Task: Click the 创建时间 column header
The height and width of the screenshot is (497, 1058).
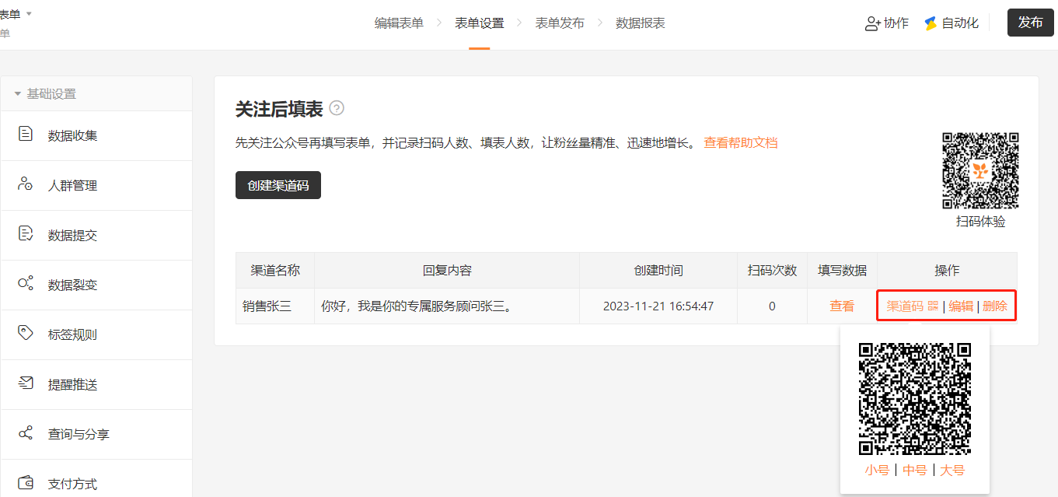Action: (x=658, y=271)
